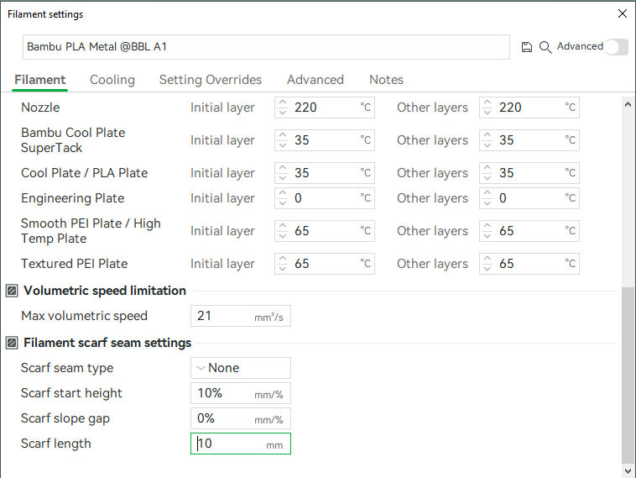636x478 pixels.
Task: Open the settings search magnifier
Action: pyautogui.click(x=545, y=47)
